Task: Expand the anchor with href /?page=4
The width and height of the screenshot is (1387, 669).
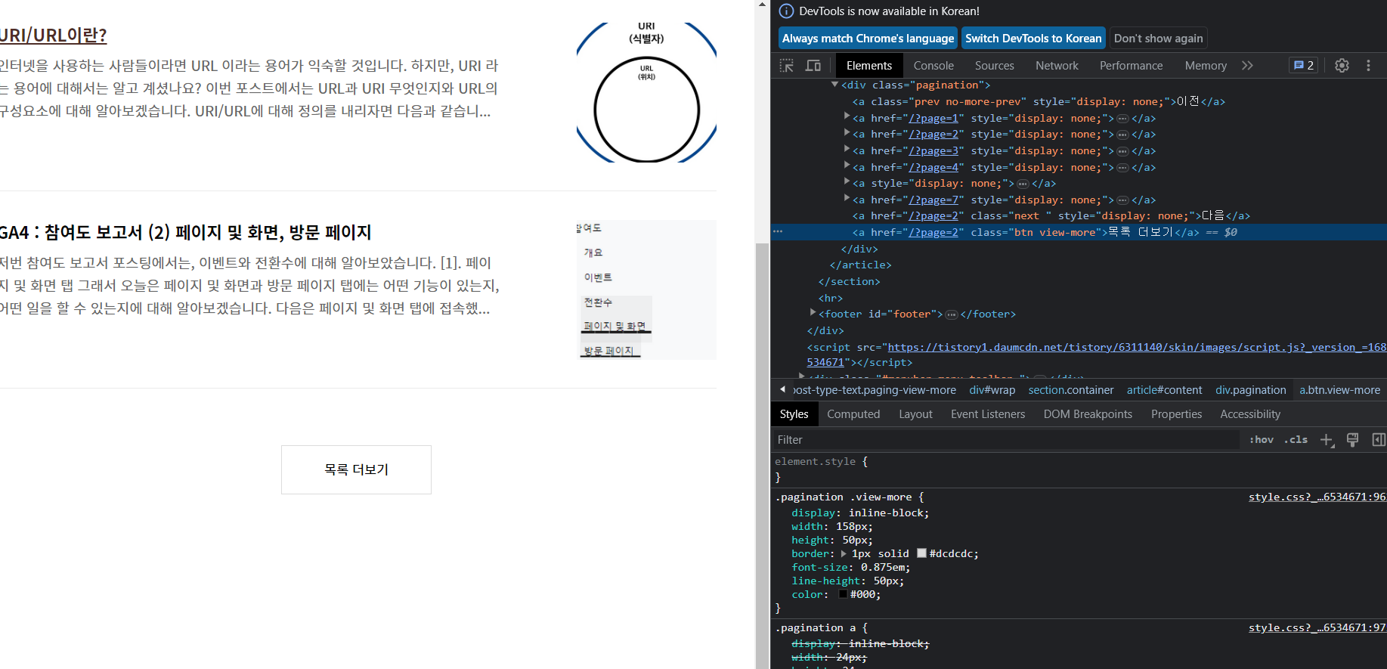Action: tap(847, 166)
